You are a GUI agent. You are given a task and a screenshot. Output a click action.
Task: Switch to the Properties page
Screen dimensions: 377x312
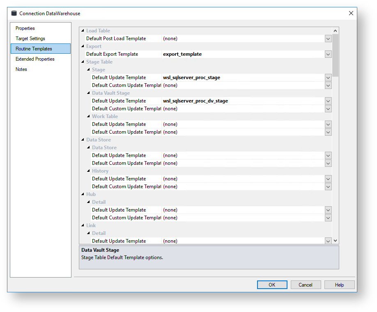pos(25,28)
